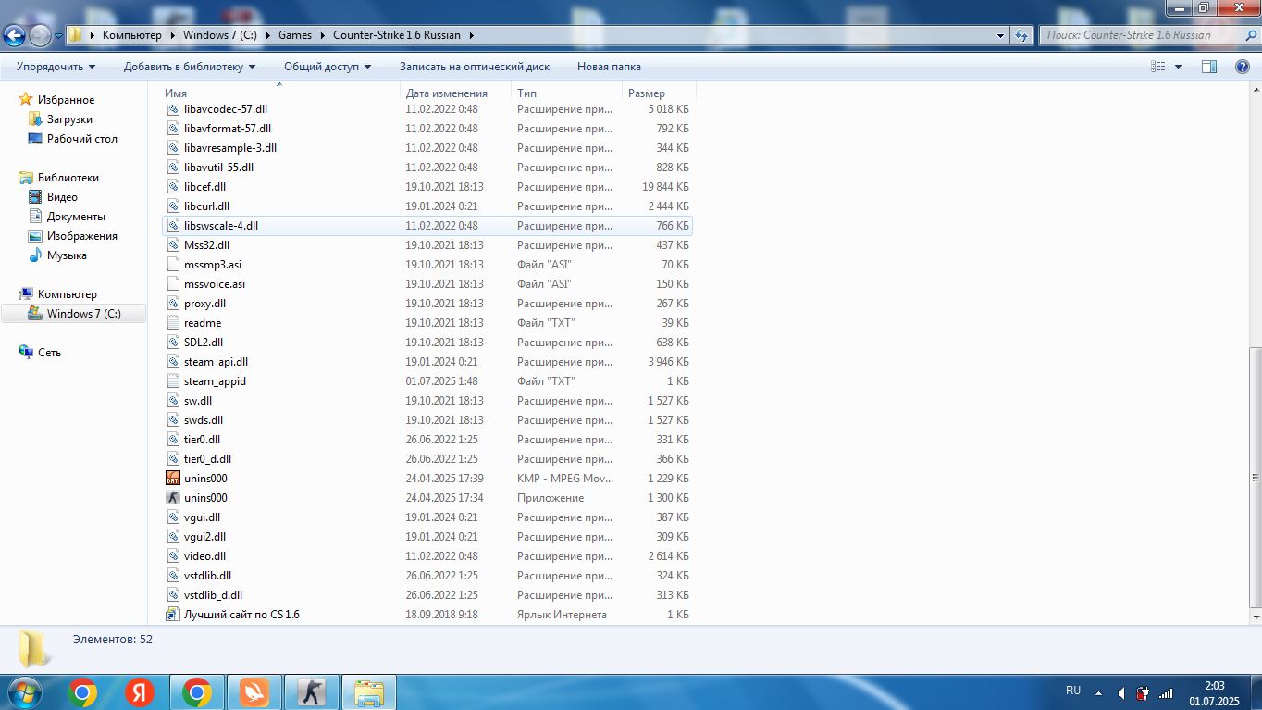Screen dimensions: 1262x710
Task: Select Сеть in the navigation pane
Action: click(x=49, y=353)
